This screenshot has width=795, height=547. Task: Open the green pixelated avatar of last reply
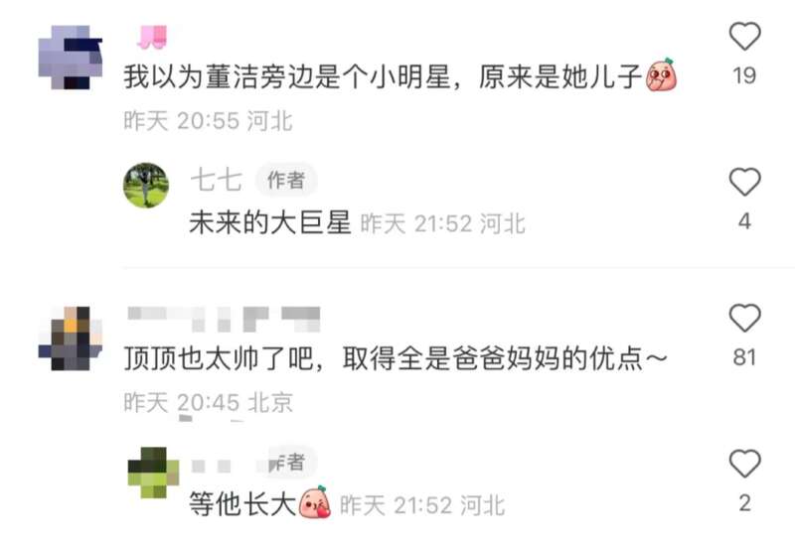point(153,472)
